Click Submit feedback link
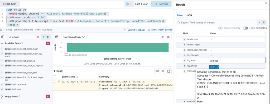 pos(135,30)
